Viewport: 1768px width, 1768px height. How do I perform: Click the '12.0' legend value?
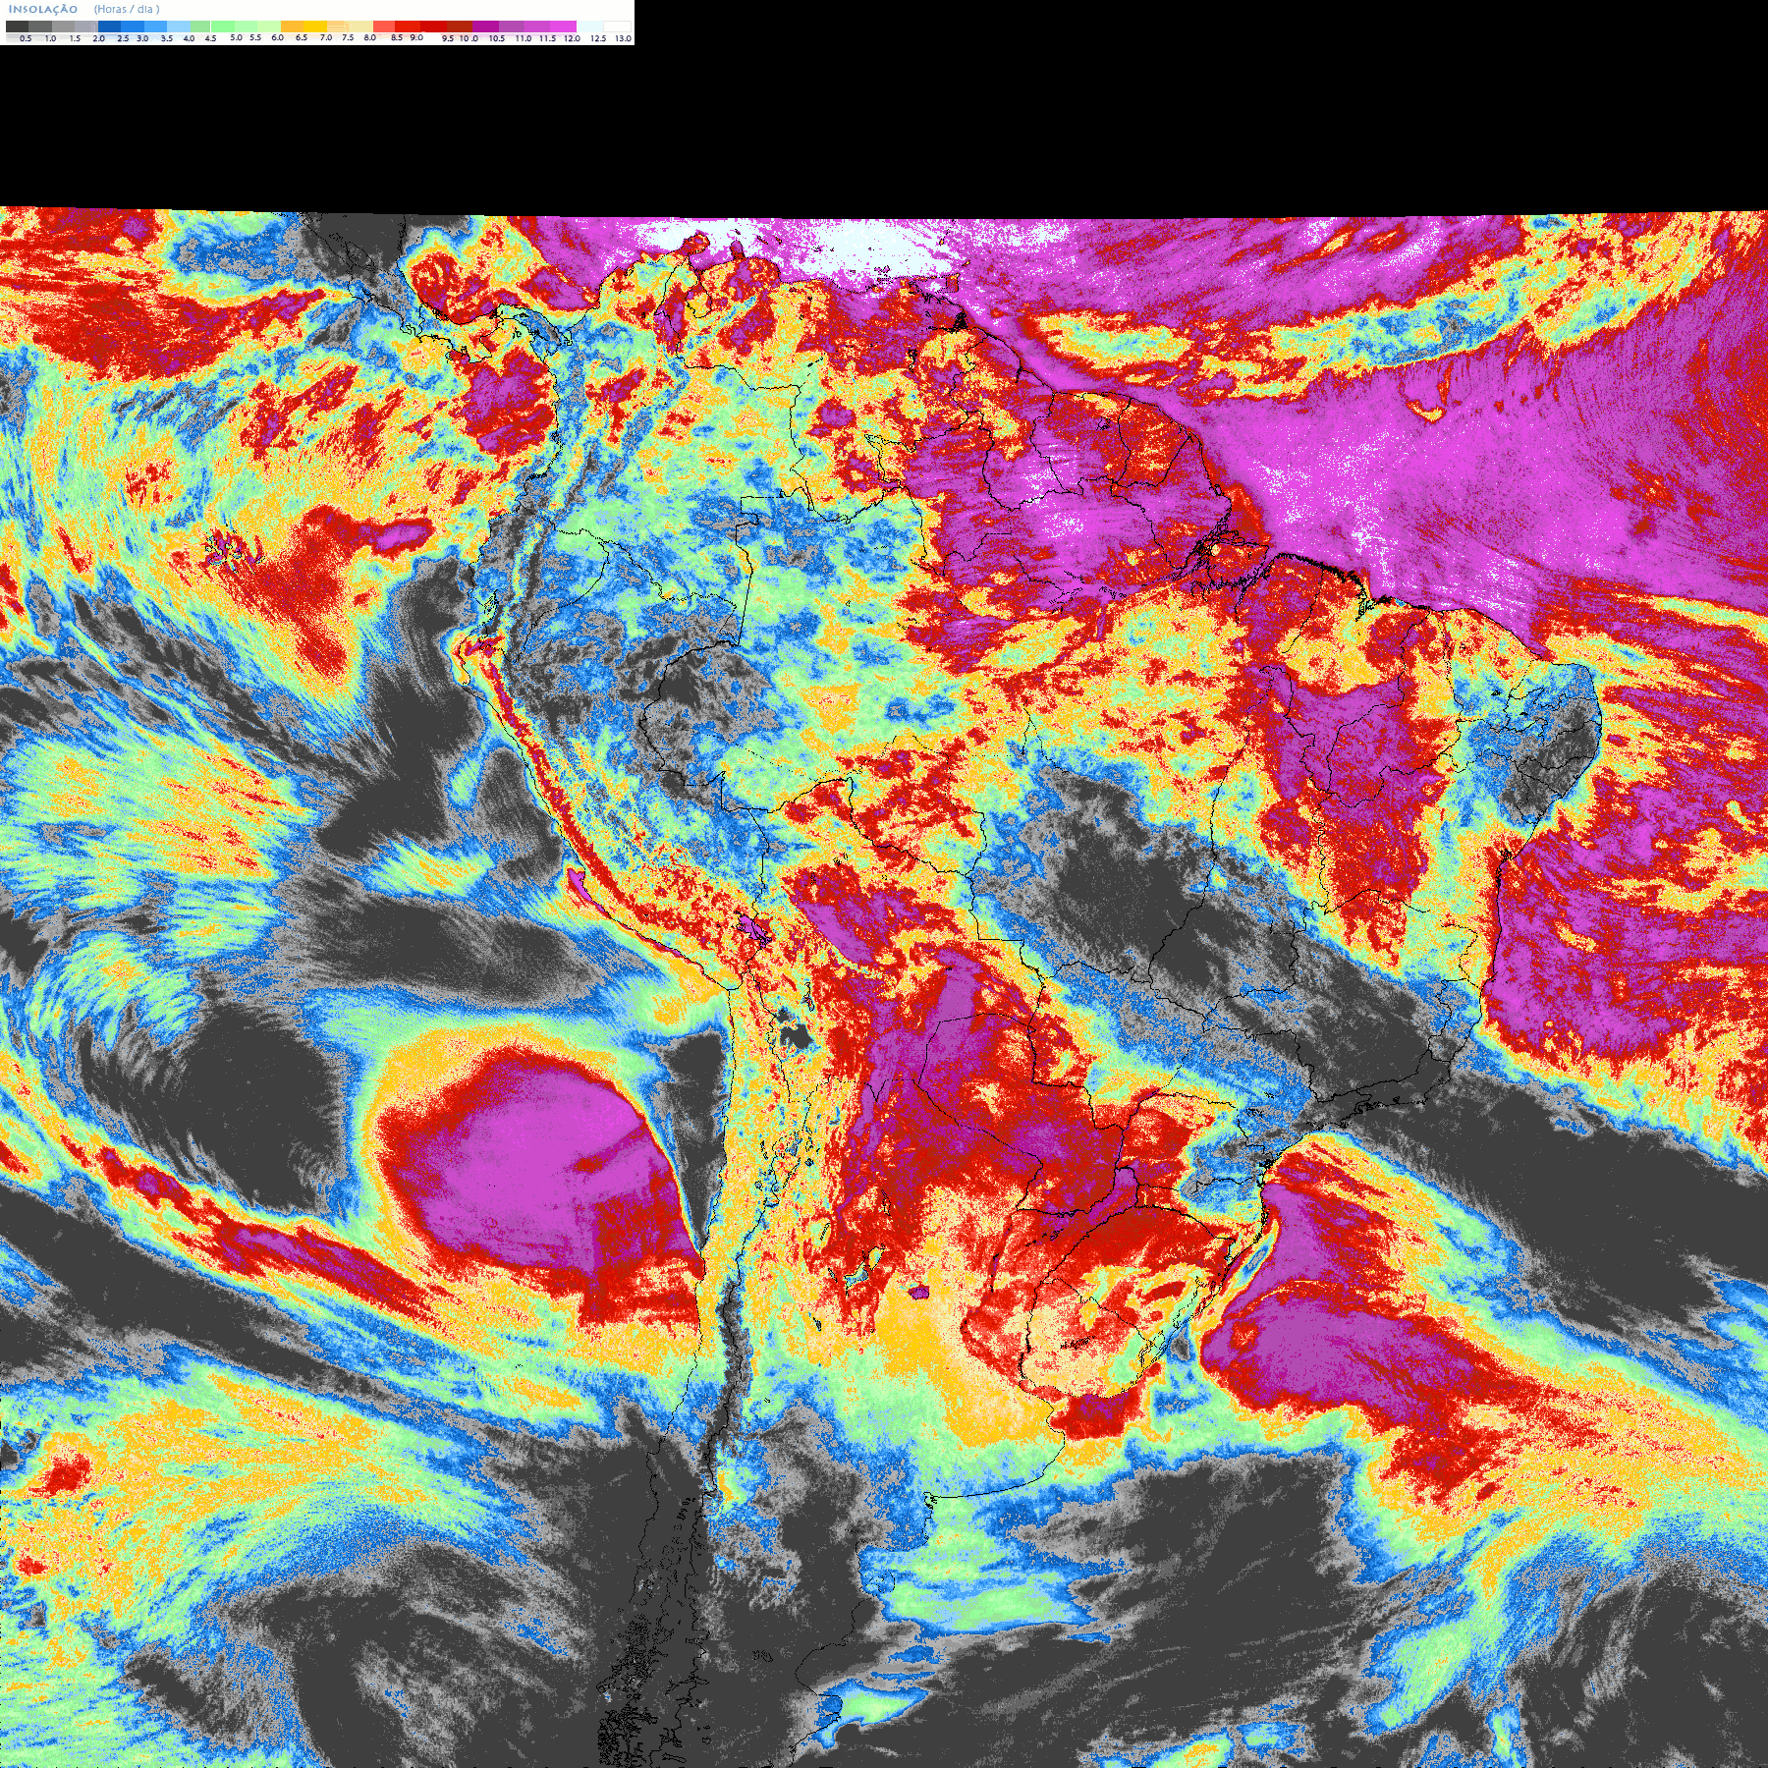click(572, 38)
